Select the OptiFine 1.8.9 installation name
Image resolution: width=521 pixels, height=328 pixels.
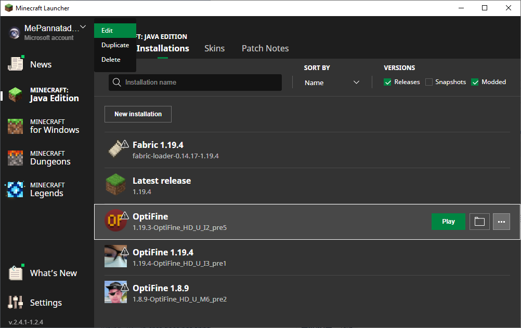(161, 288)
